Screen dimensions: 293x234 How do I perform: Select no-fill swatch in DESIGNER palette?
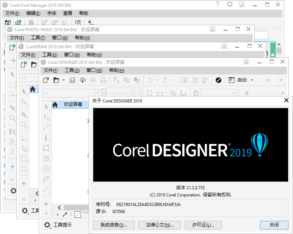click(x=78, y=214)
